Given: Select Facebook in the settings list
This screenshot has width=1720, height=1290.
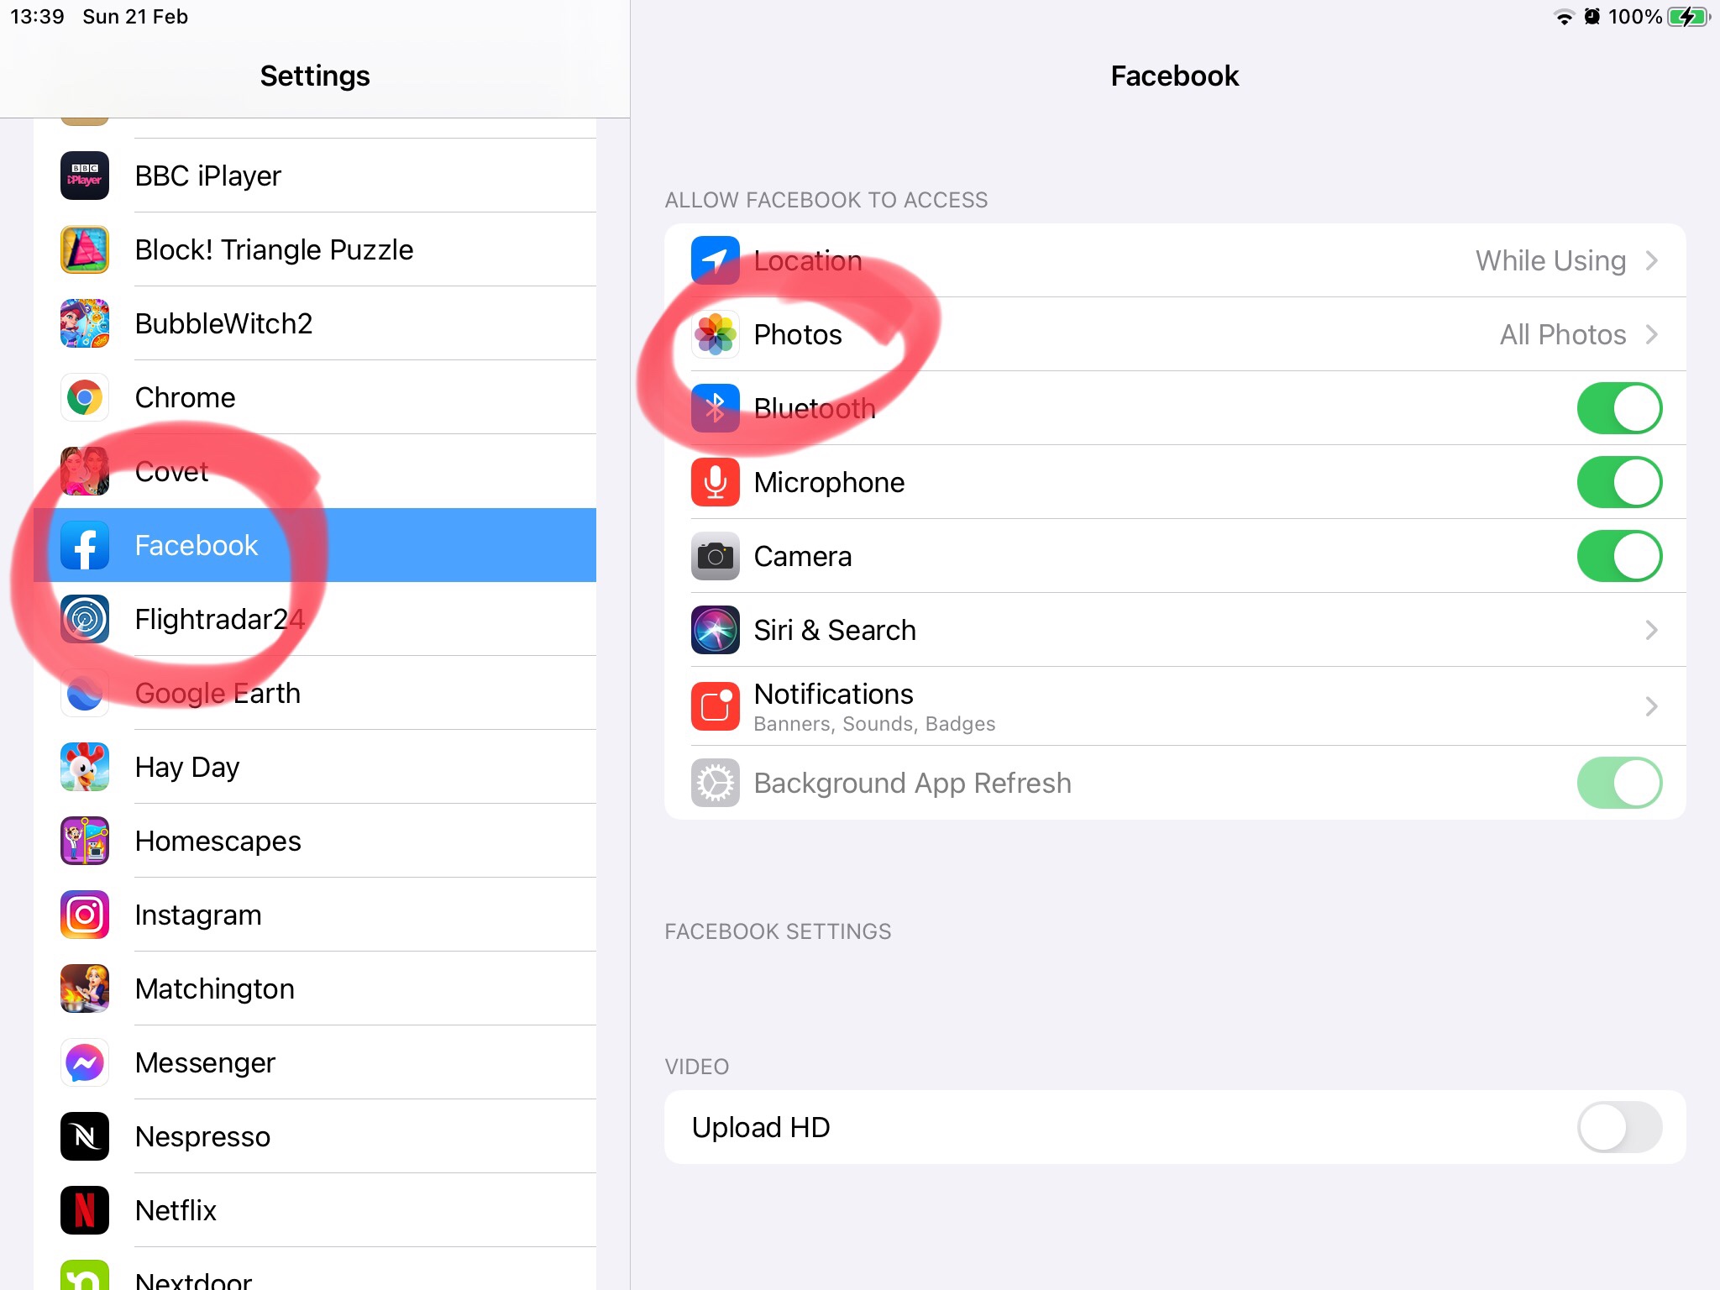Looking at the screenshot, I should (x=315, y=545).
